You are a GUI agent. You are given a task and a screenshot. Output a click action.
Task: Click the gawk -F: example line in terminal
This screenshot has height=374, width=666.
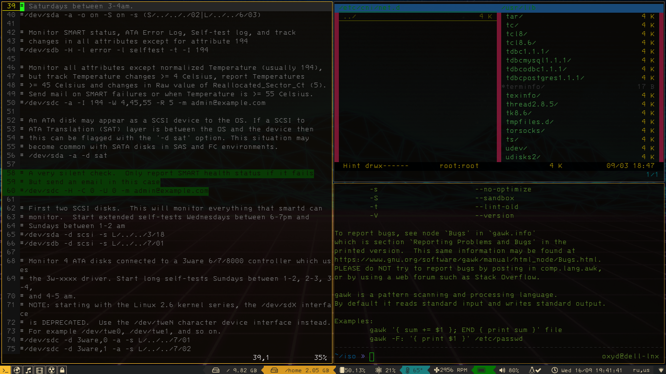446,338
